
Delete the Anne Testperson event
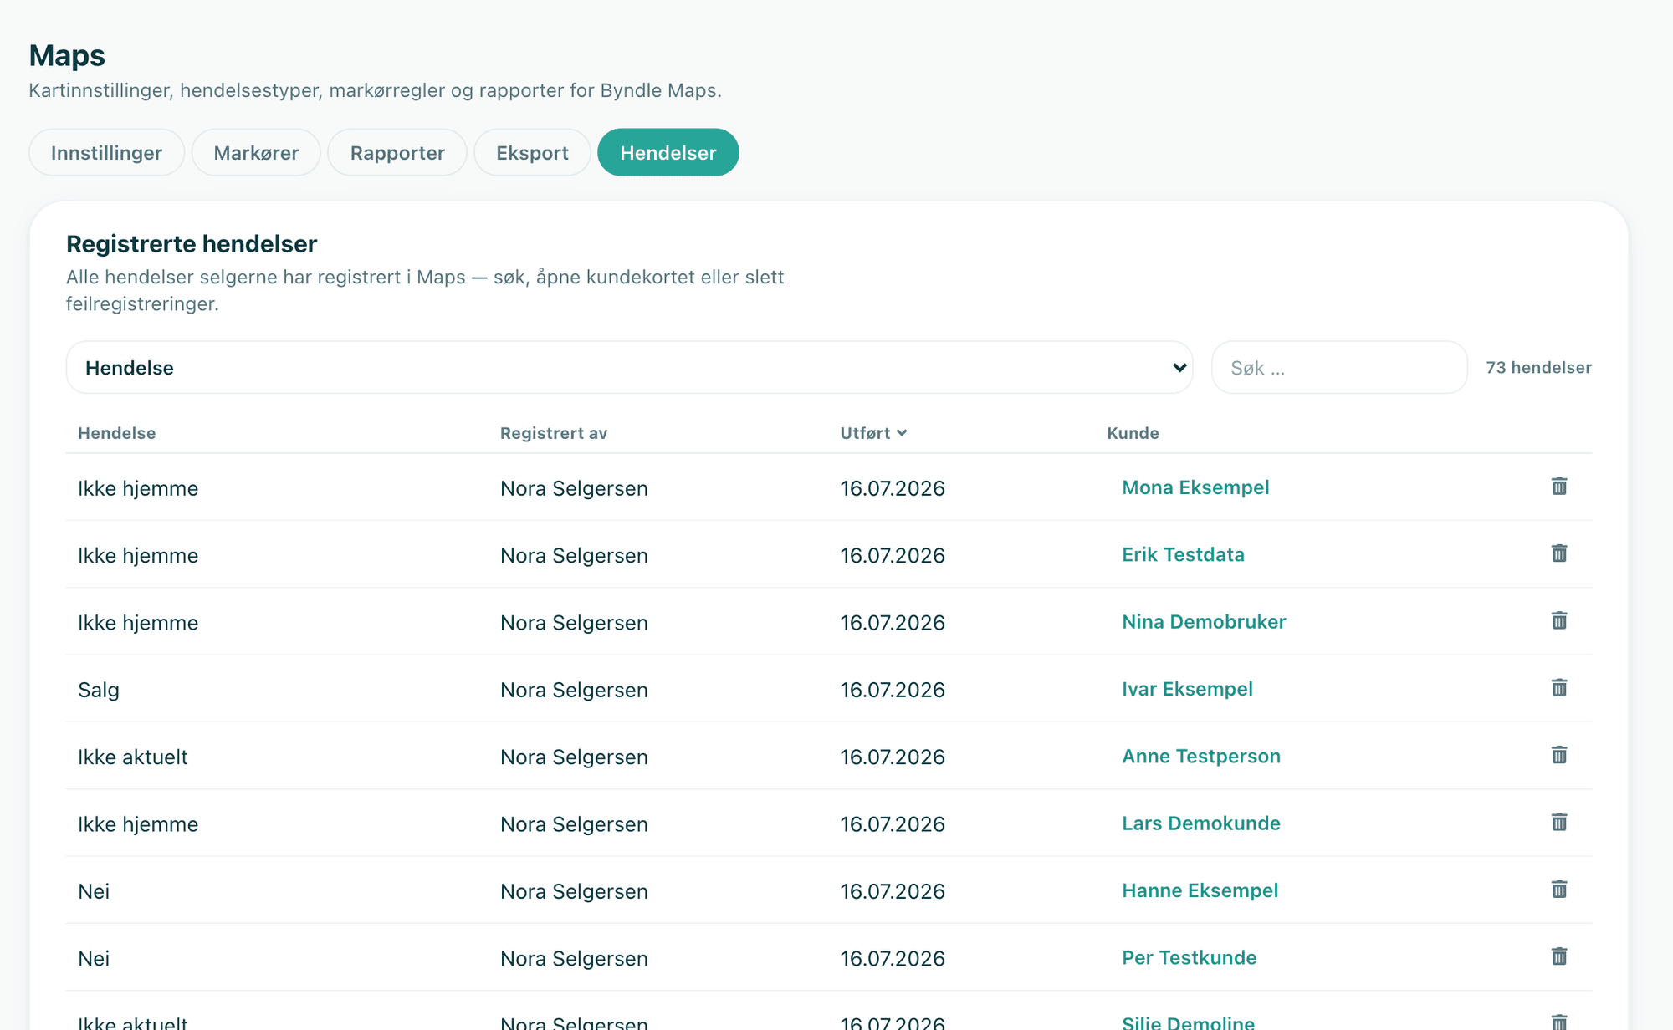click(x=1559, y=755)
